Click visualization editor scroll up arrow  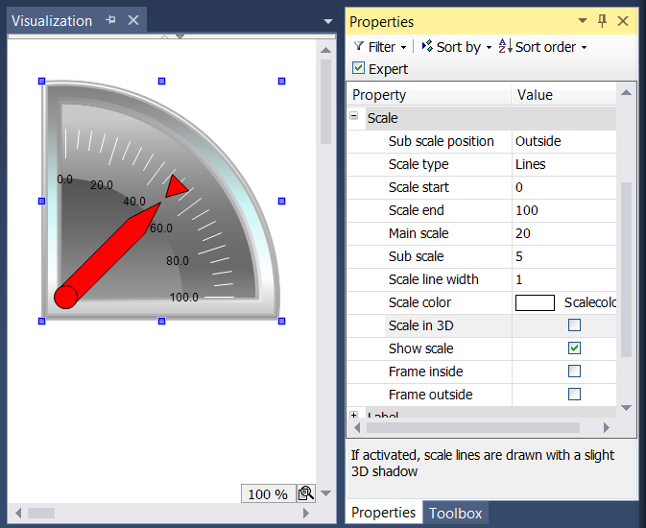click(326, 50)
